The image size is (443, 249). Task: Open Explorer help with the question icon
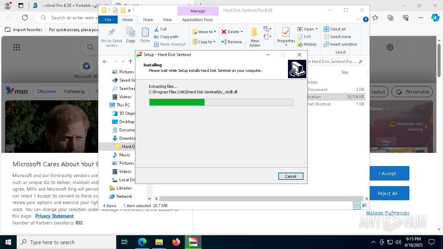365,19
